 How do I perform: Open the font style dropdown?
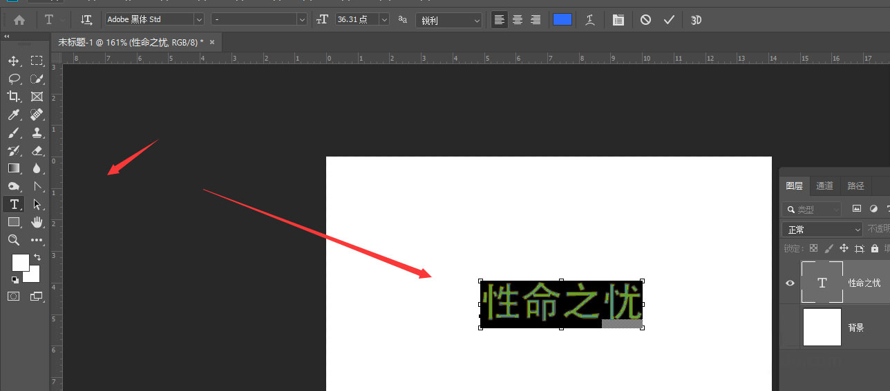[x=301, y=20]
